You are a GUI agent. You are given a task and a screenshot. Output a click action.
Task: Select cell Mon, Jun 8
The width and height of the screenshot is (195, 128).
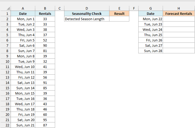coord(23,56)
